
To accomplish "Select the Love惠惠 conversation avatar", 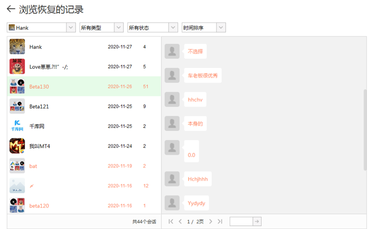I will pyautogui.click(x=17, y=67).
